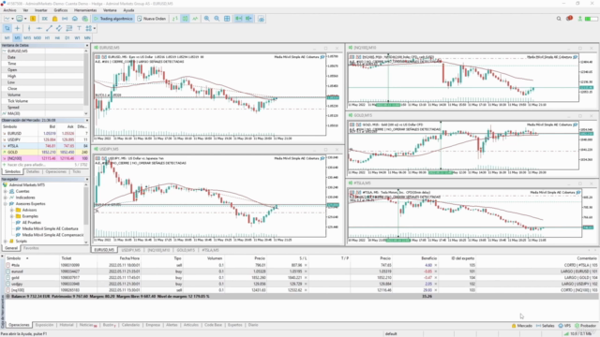Image resolution: width=600 pixels, height=337 pixels.
Task: Select the M1 timeframe
Action: pyautogui.click(x=7, y=37)
